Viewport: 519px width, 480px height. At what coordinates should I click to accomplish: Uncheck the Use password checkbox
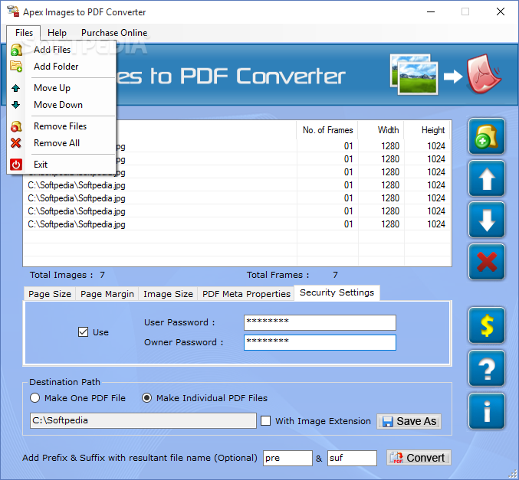tap(83, 332)
